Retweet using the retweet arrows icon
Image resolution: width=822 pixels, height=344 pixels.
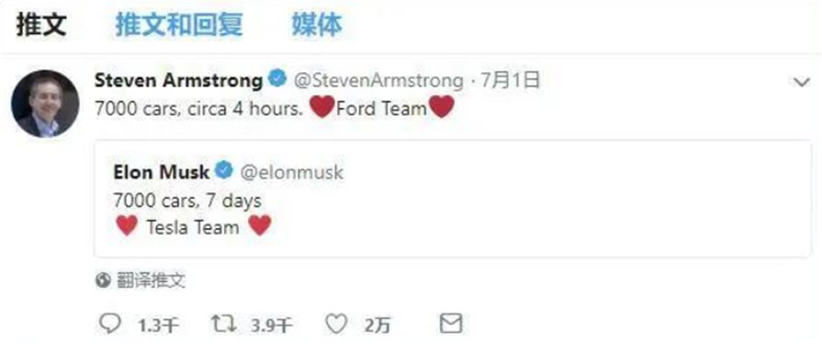click(224, 324)
